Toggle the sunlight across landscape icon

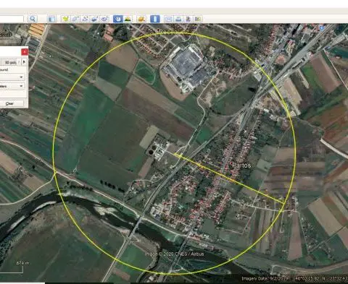[128, 19]
